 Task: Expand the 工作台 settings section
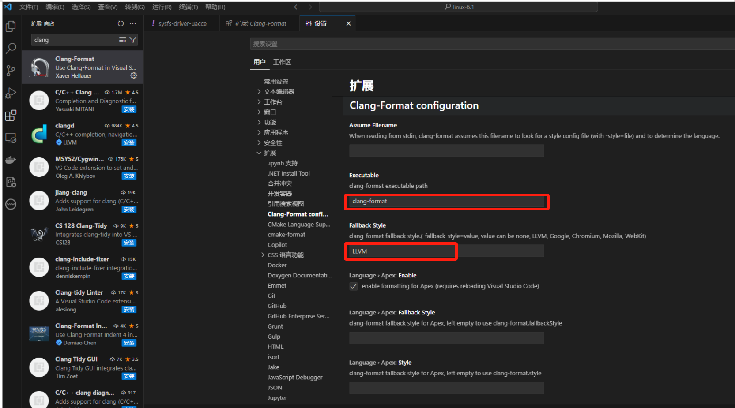(x=259, y=102)
